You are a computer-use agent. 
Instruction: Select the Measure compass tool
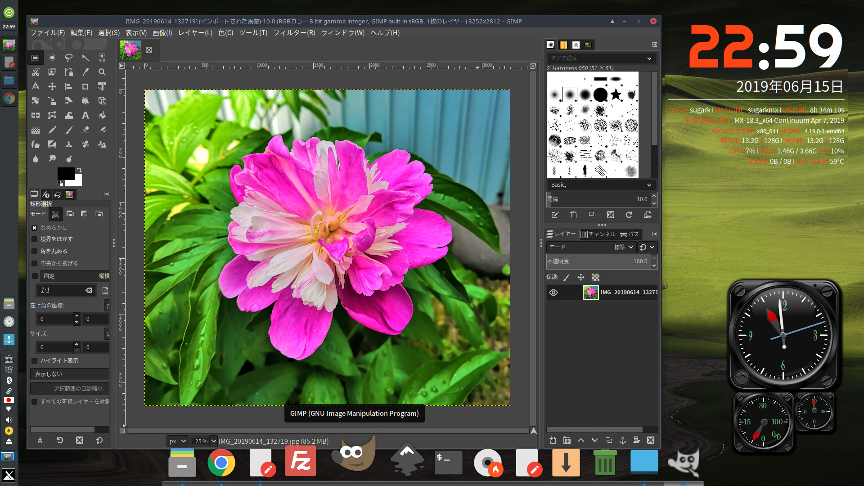click(x=36, y=86)
